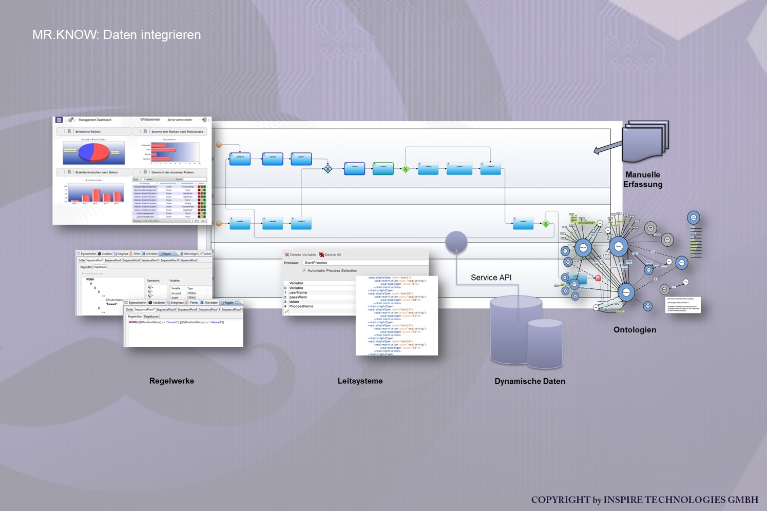Click the Remove Expression button
The image size is (767, 511).
[x=93, y=273]
